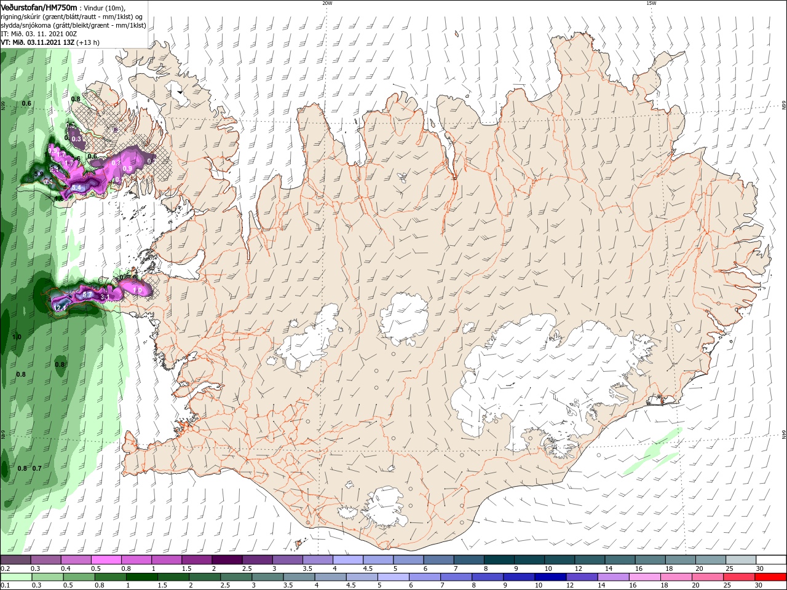Click the (+13 h) forecast offset text

[88, 42]
